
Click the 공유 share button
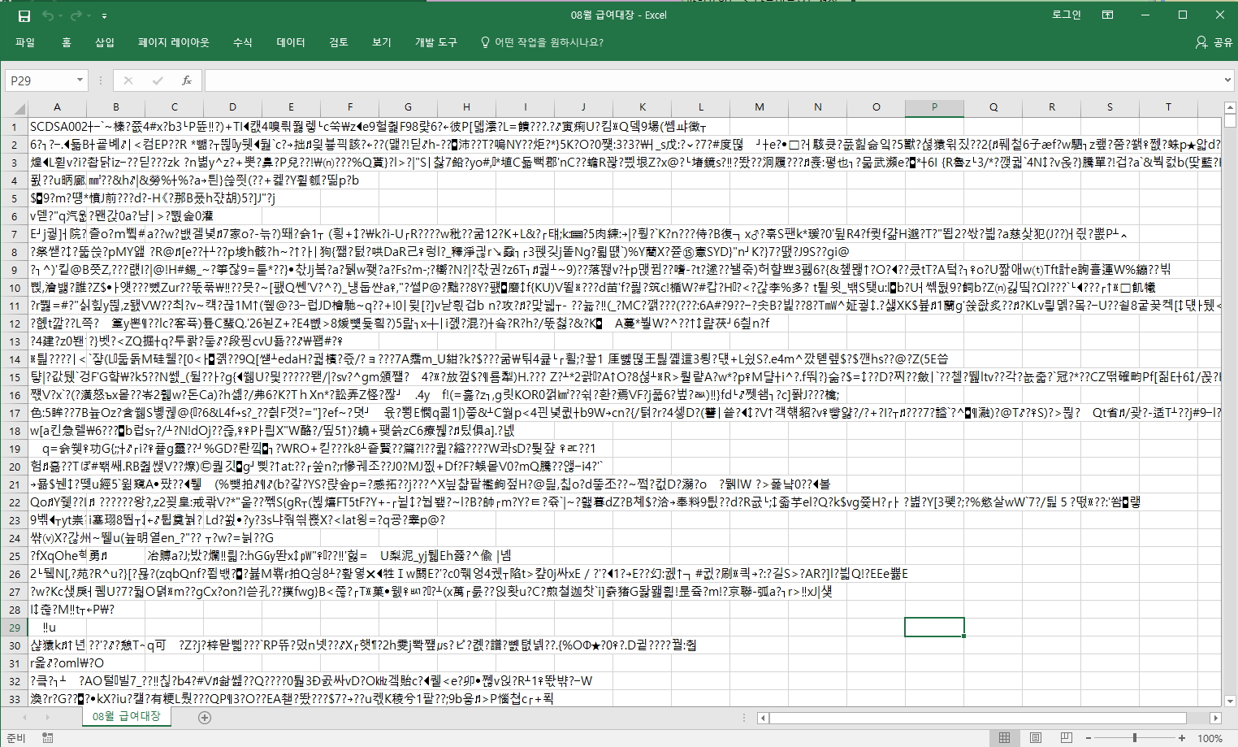click(x=1214, y=42)
